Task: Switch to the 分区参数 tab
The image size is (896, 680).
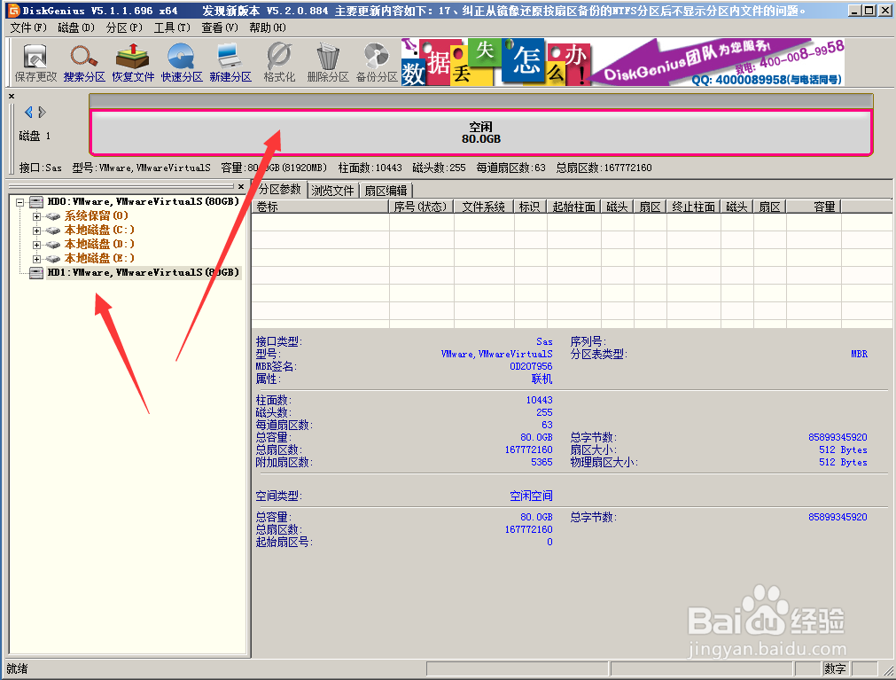Action: coord(279,189)
